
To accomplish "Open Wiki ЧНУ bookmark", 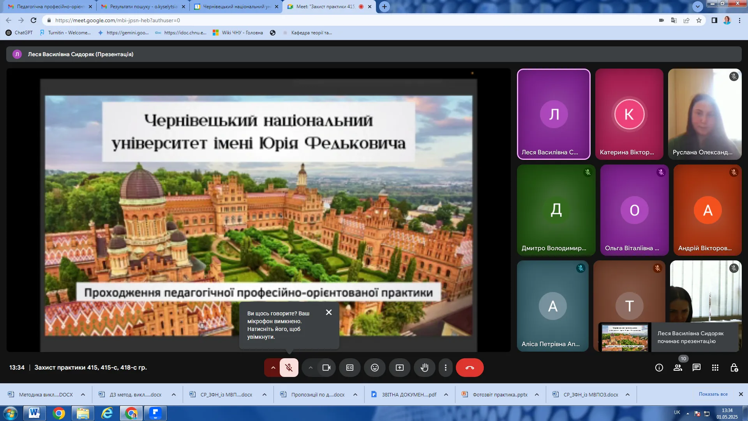I will 238,33.
